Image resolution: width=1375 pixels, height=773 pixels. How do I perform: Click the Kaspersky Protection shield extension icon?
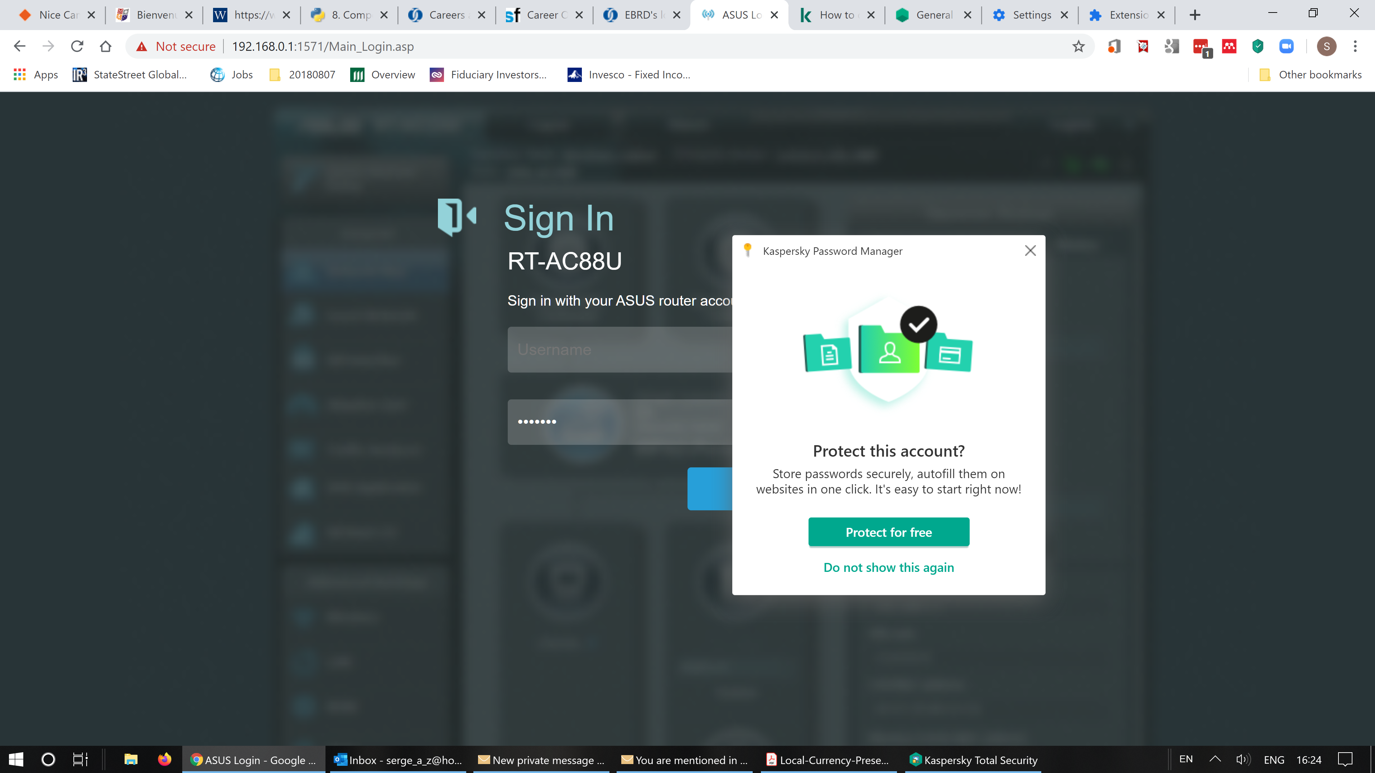1258,47
